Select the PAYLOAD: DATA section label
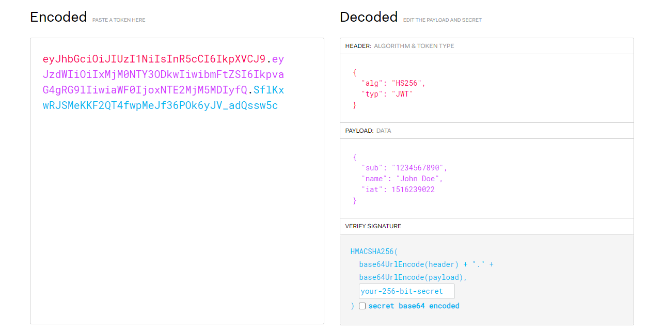Screen dimensions: 647x331 368,131
